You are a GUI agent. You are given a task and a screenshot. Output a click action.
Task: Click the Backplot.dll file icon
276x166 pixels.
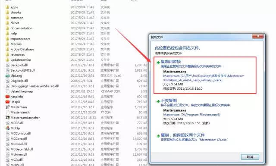(7, 65)
